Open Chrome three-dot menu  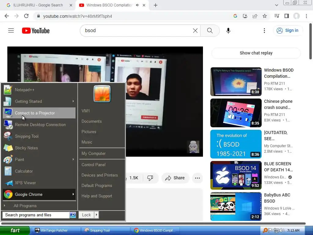pos(306,16)
